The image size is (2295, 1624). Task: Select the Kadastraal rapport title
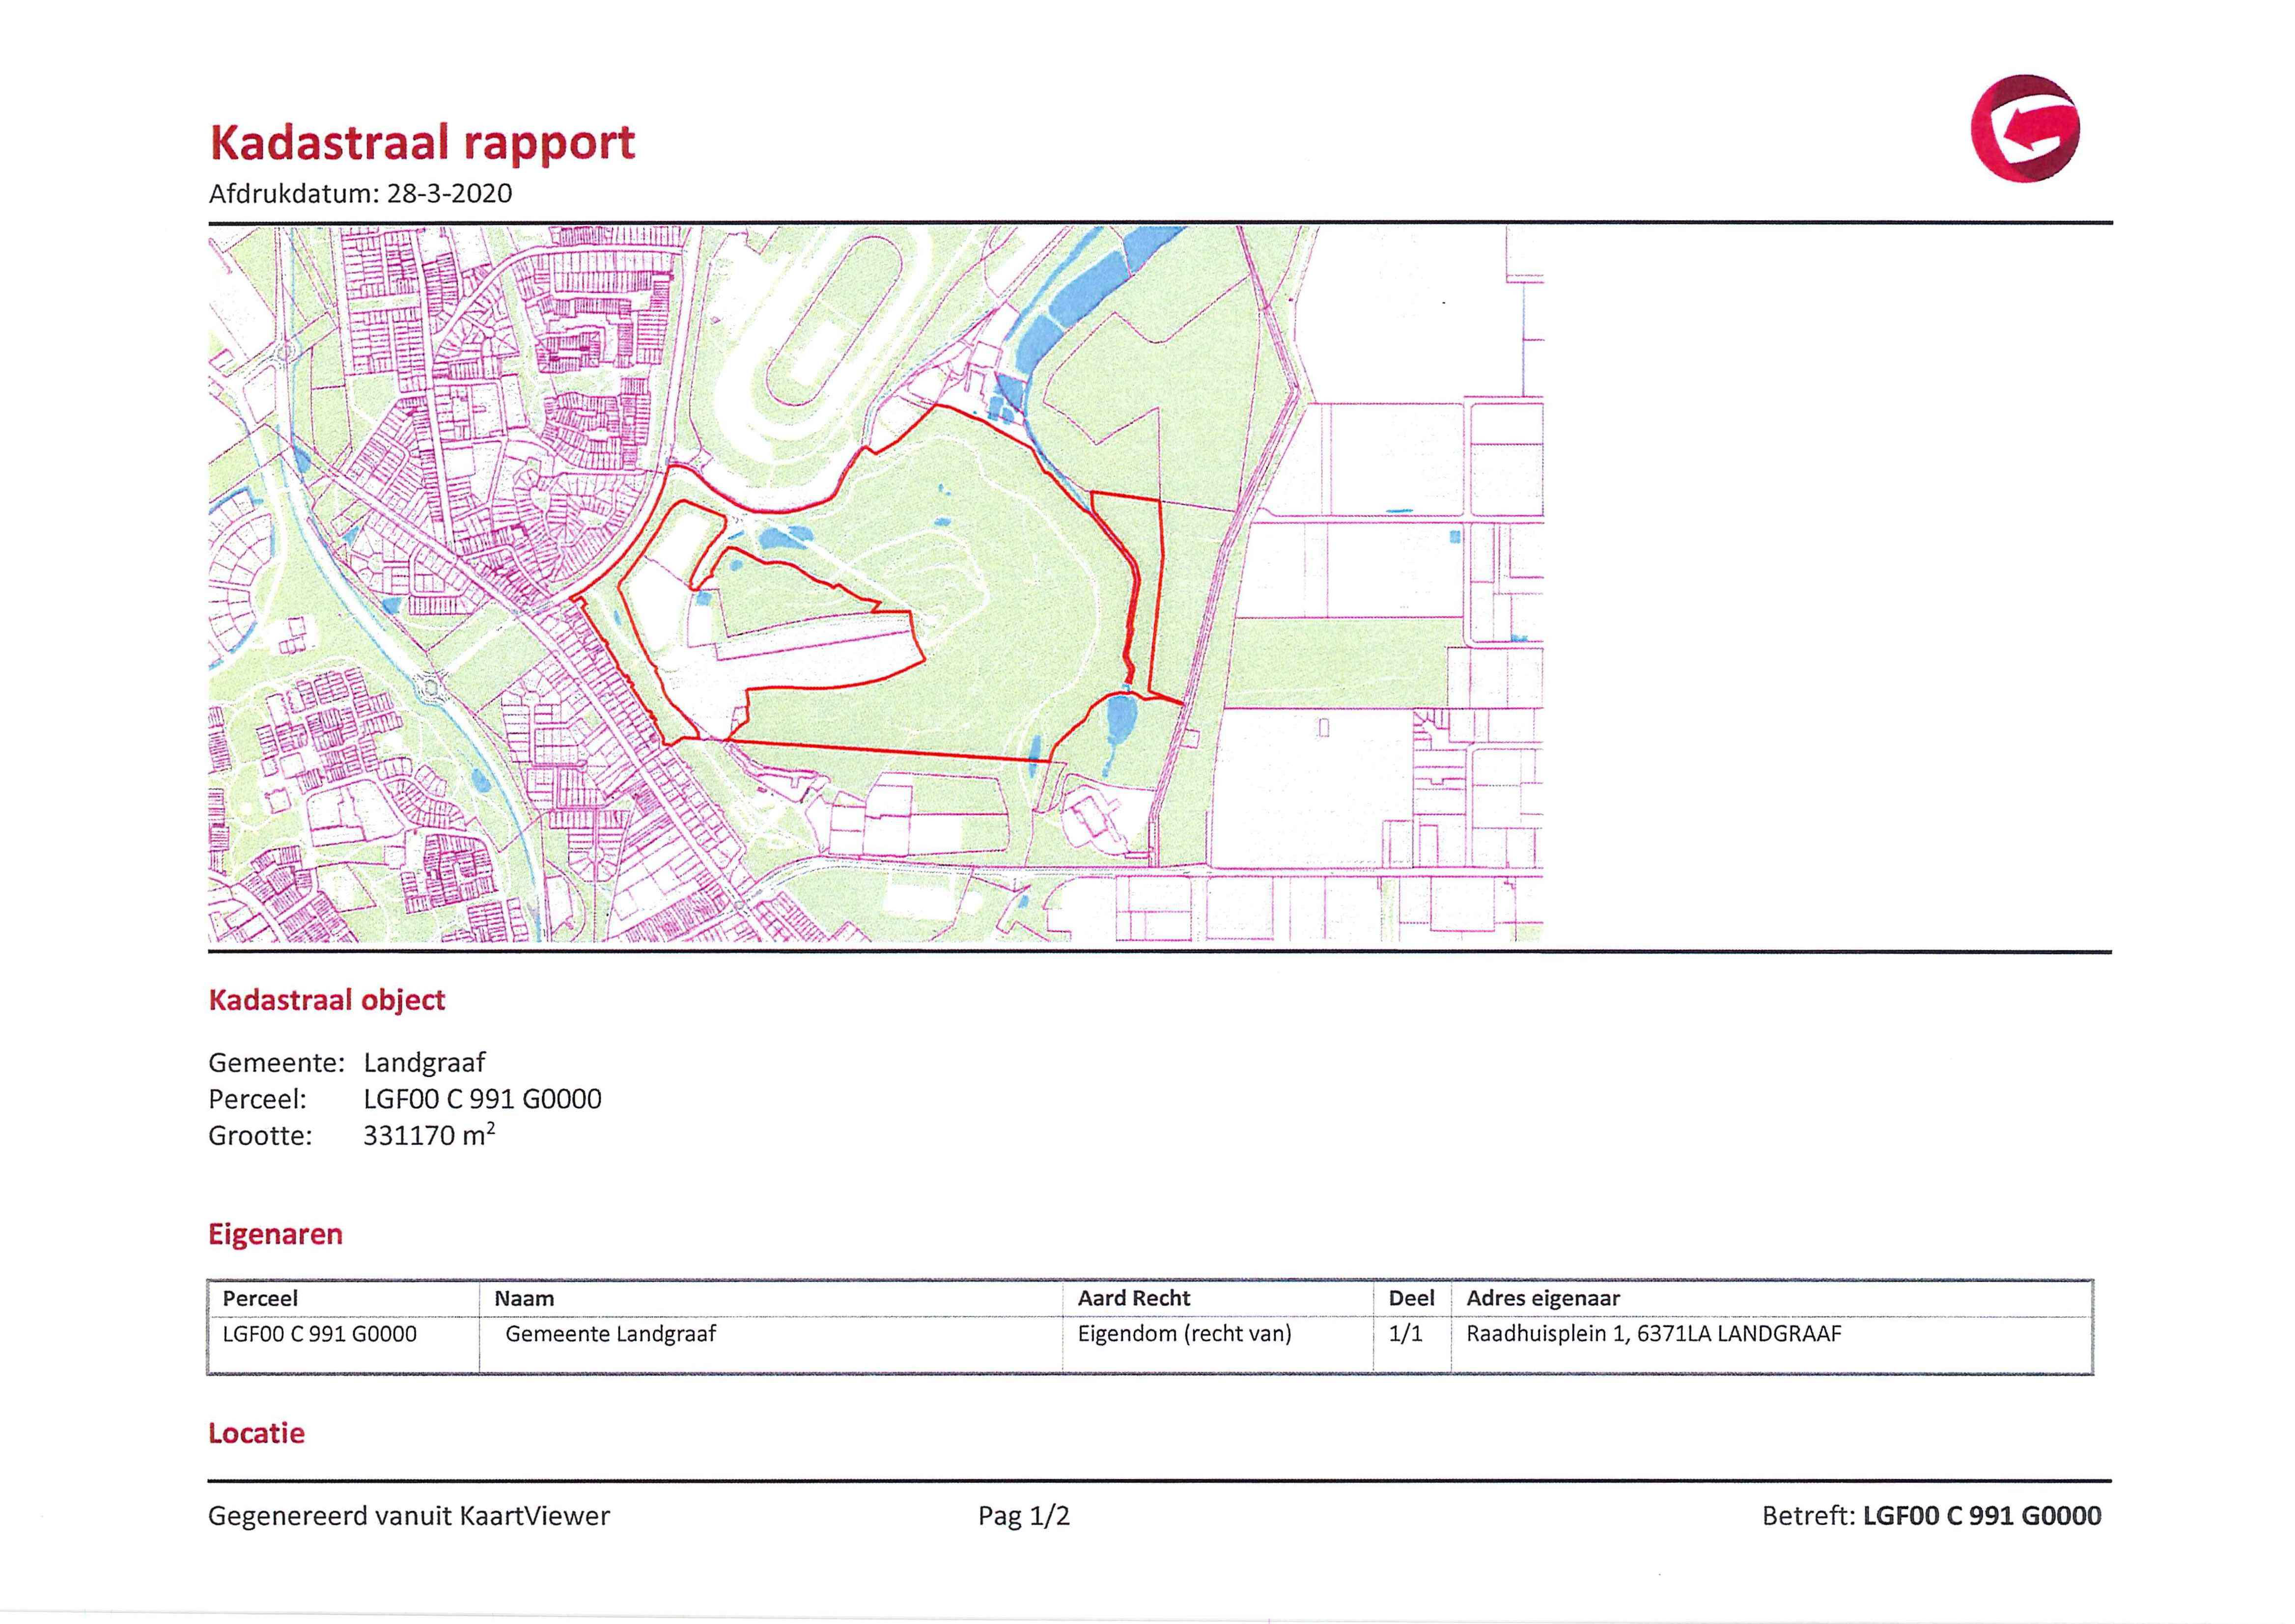click(422, 143)
